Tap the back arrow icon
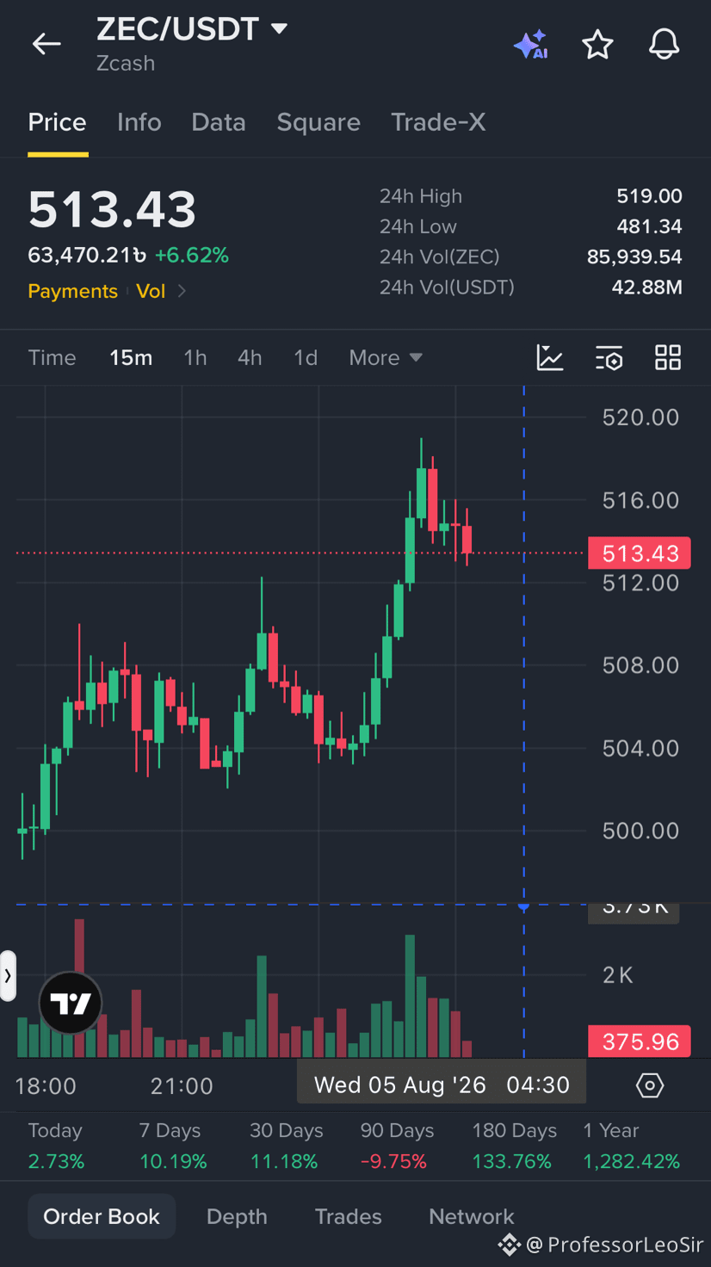The image size is (711, 1267). coord(46,44)
